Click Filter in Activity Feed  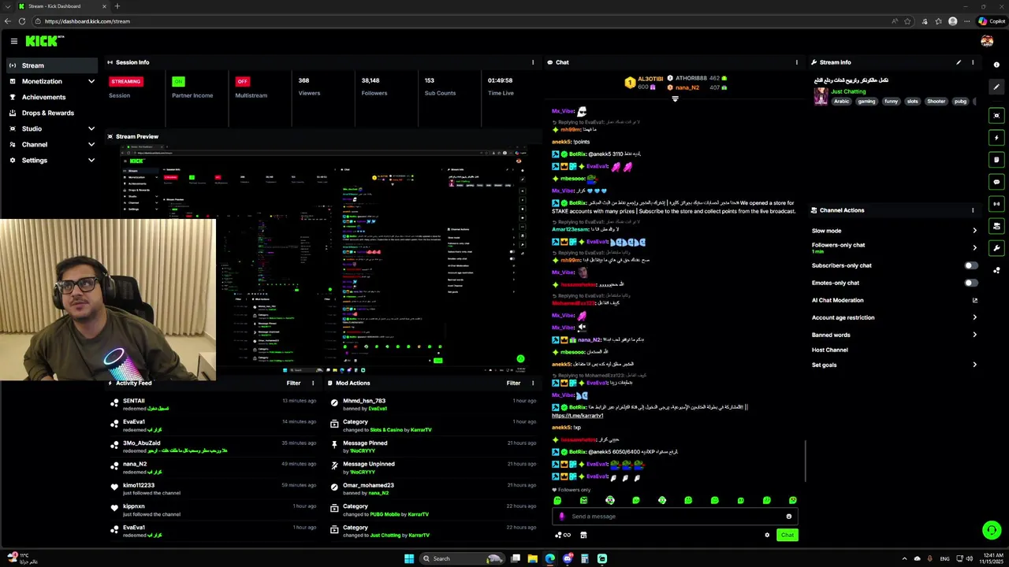pos(293,384)
